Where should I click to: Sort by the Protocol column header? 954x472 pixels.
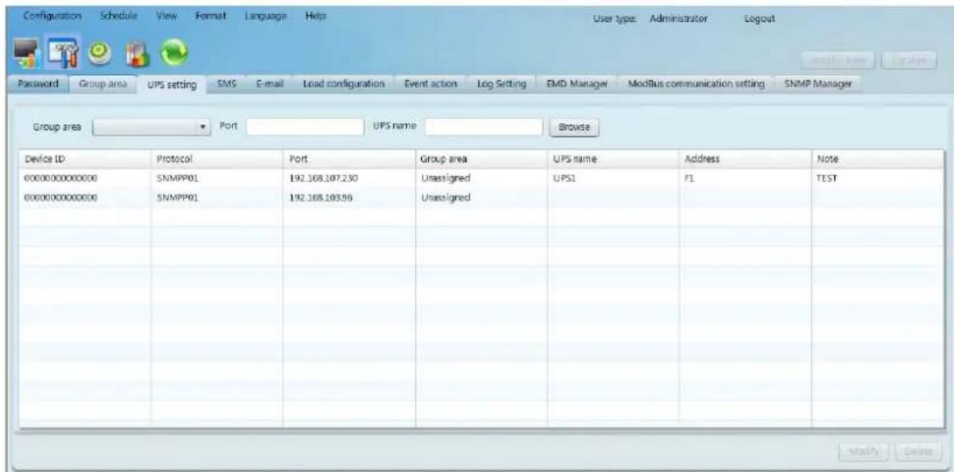pyautogui.click(x=216, y=158)
